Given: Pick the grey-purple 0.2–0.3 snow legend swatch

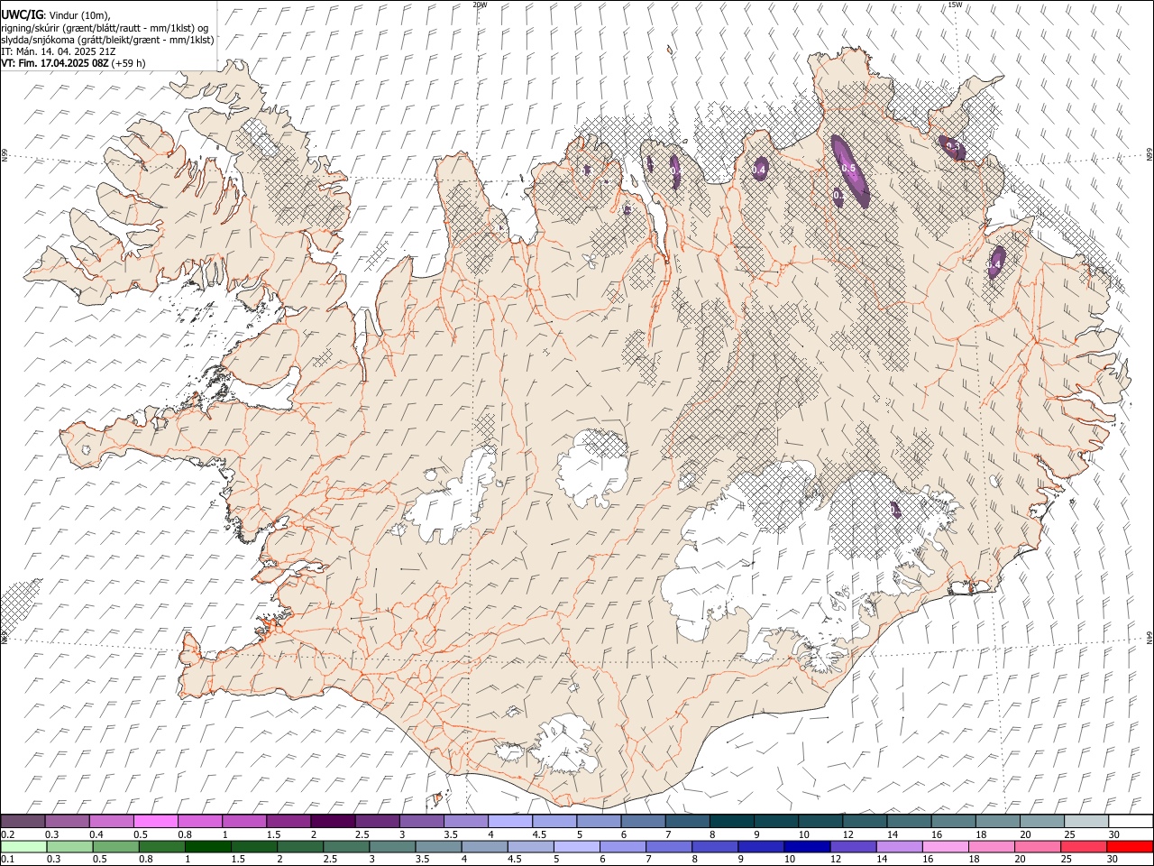Looking at the screenshot, I should (23, 822).
